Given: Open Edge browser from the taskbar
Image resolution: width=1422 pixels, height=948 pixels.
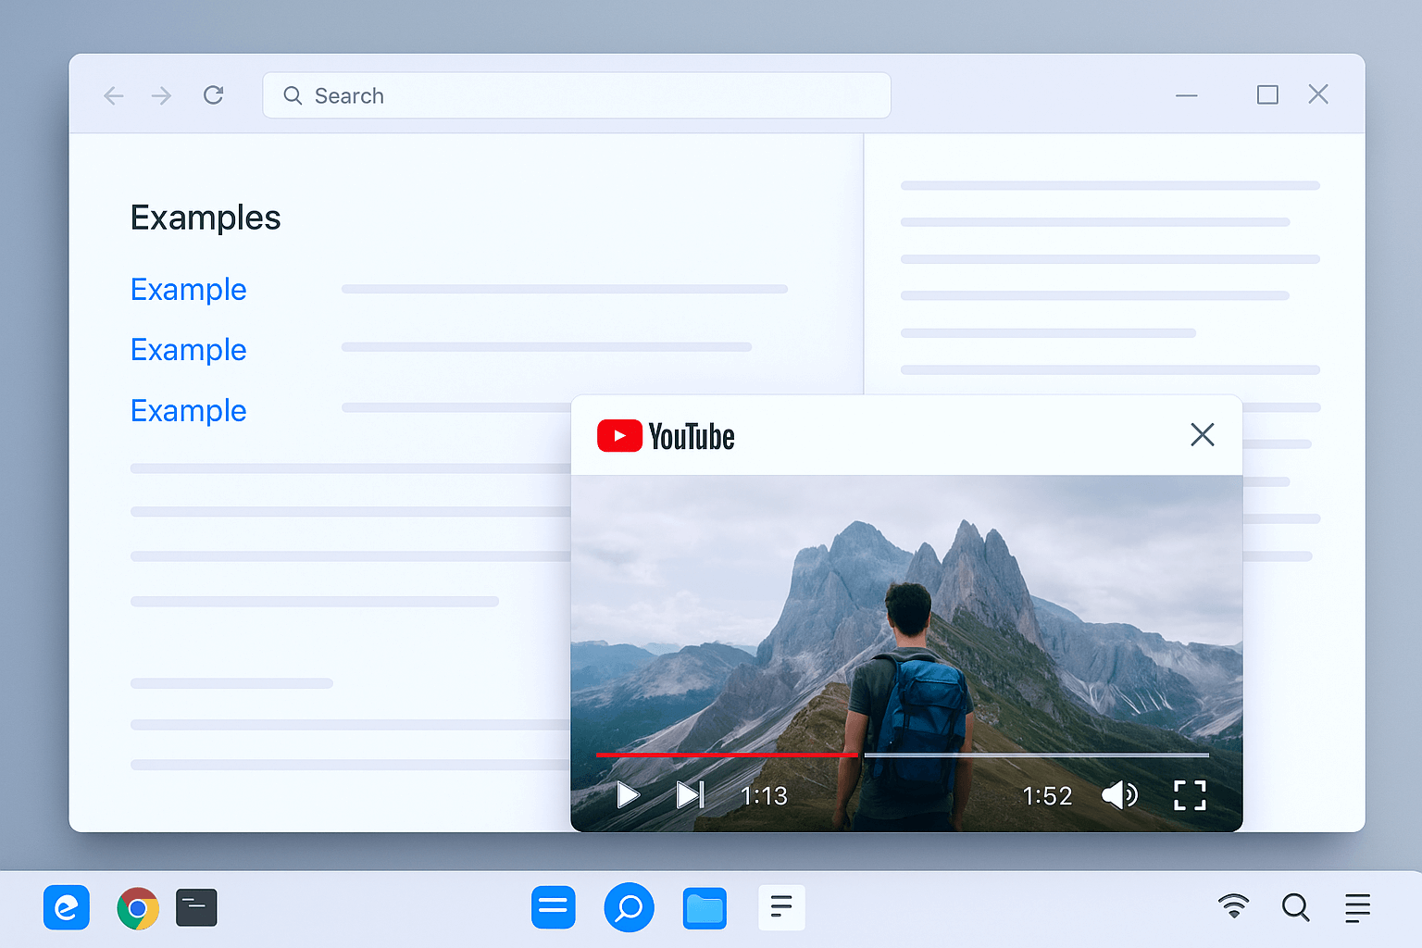Looking at the screenshot, I should 67,908.
